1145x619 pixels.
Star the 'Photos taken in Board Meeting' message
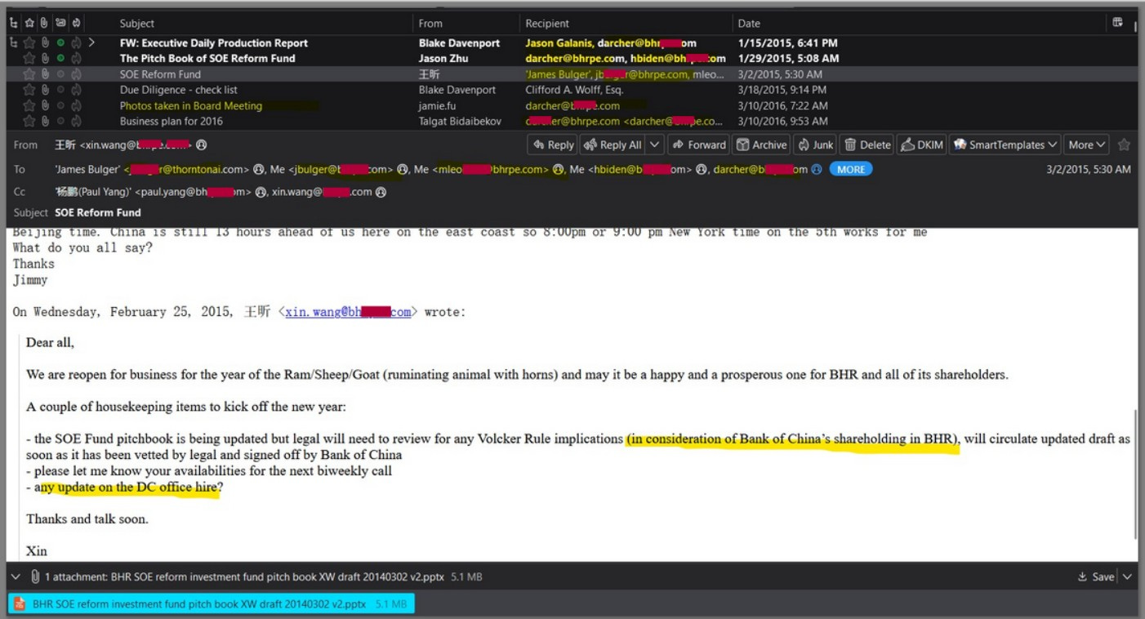[29, 105]
